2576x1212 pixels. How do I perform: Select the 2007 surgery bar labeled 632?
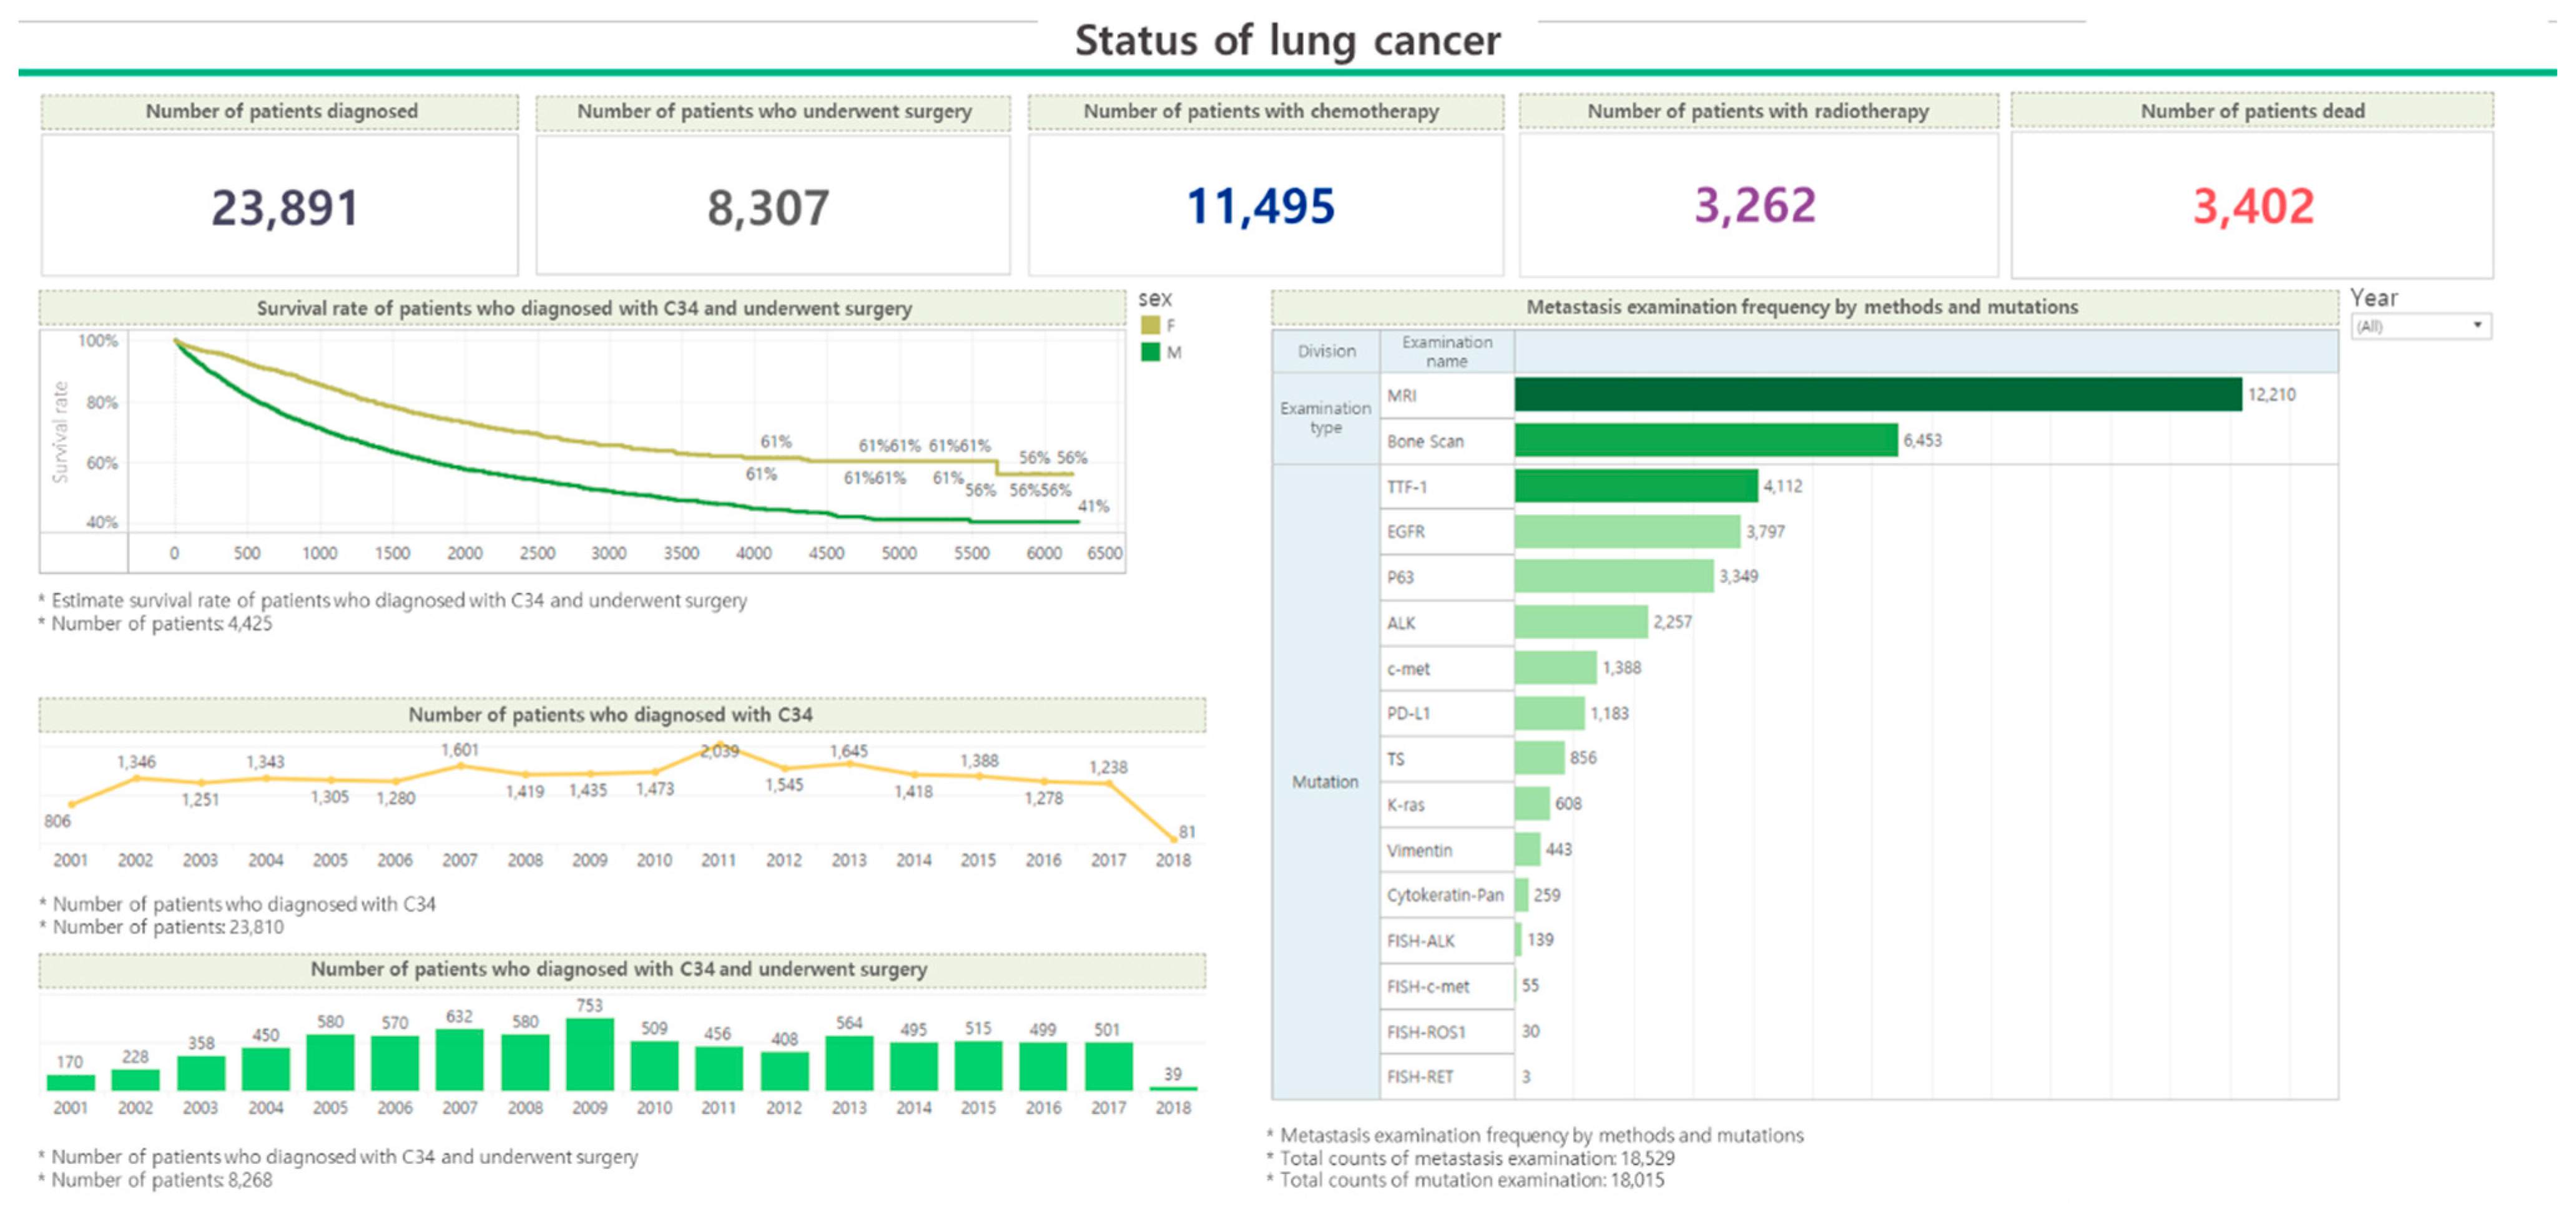[459, 1060]
